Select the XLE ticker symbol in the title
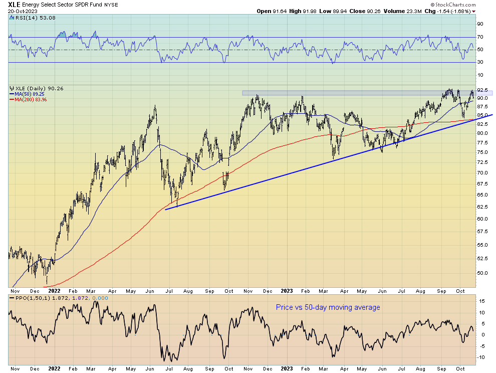The image size is (496, 373). tap(14, 5)
